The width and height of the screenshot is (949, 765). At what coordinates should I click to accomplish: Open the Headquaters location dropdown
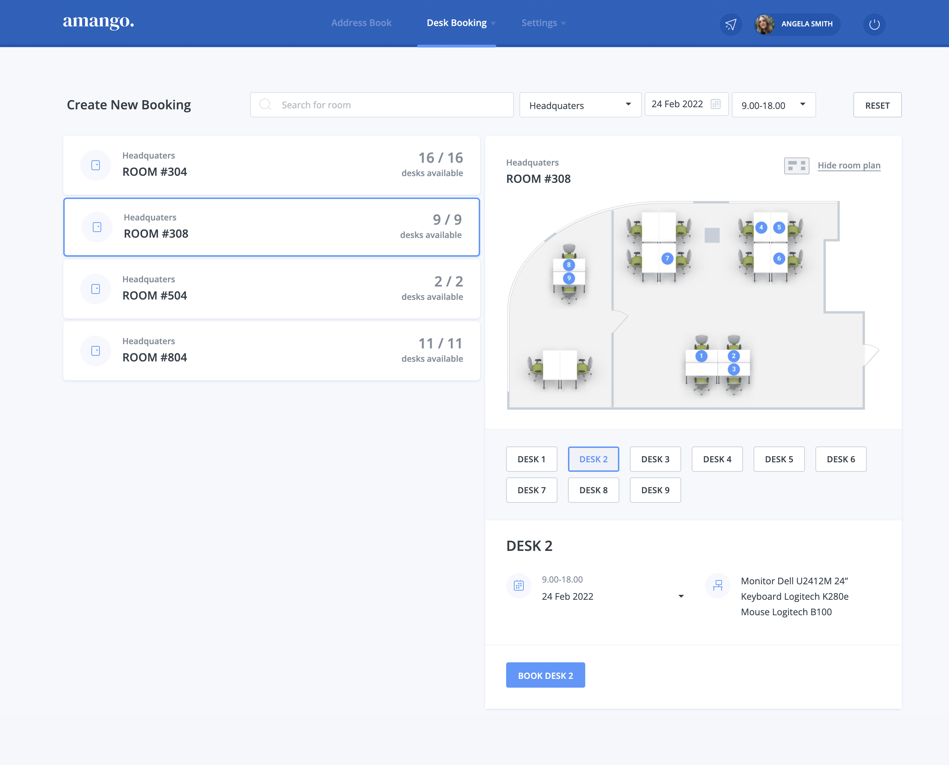pyautogui.click(x=580, y=105)
